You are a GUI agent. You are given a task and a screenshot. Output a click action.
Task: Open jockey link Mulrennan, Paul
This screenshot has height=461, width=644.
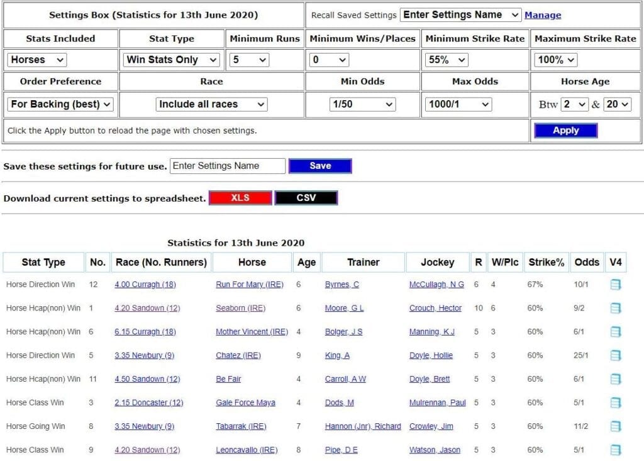438,402
